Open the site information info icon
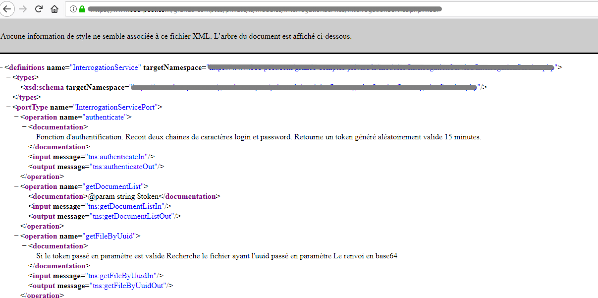This screenshot has width=598, height=298. pos(72,8)
